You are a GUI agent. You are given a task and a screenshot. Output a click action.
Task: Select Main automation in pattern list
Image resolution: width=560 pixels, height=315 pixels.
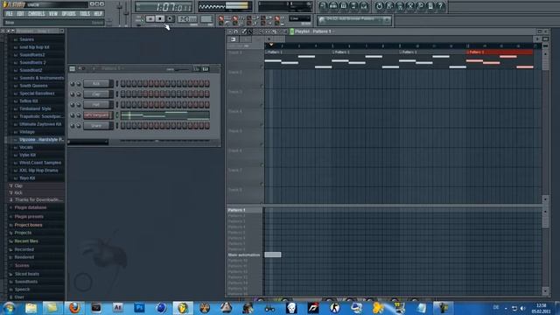pos(244,255)
